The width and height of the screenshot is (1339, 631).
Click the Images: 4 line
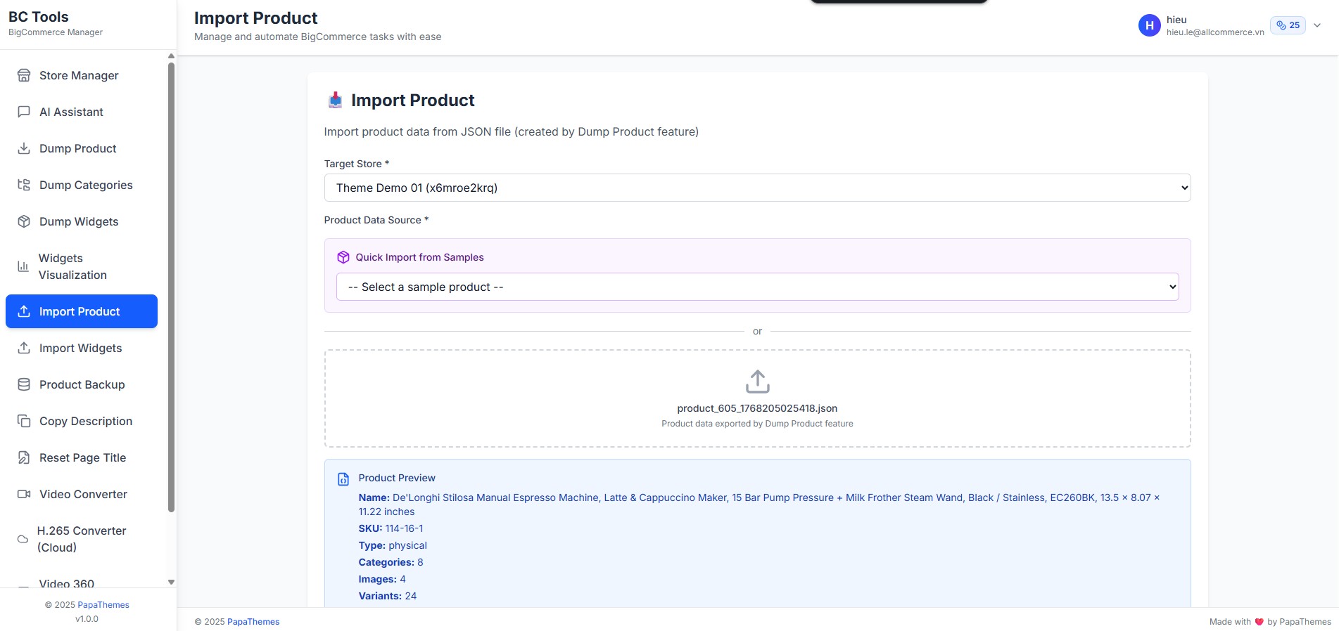click(382, 579)
